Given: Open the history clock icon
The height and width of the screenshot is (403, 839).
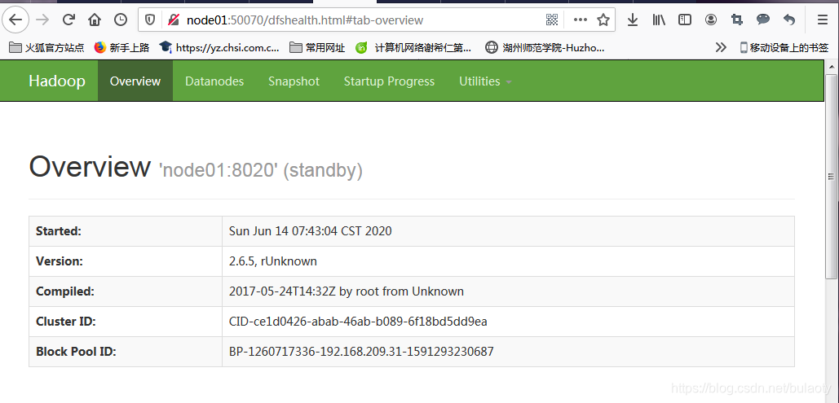Looking at the screenshot, I should 121,20.
